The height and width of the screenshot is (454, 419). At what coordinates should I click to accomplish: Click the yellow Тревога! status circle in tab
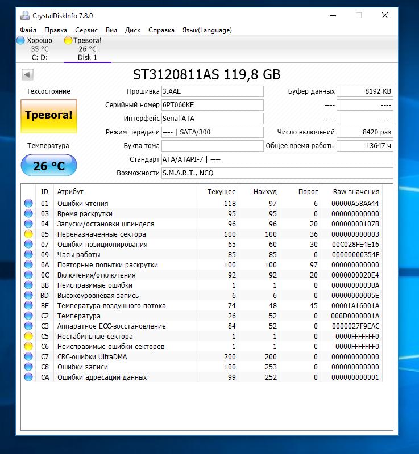coord(68,40)
